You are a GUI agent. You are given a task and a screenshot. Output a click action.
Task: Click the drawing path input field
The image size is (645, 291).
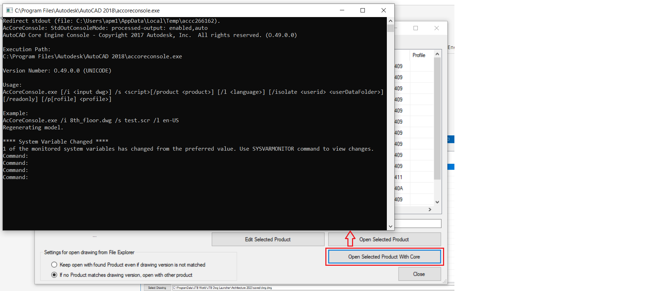(313, 288)
